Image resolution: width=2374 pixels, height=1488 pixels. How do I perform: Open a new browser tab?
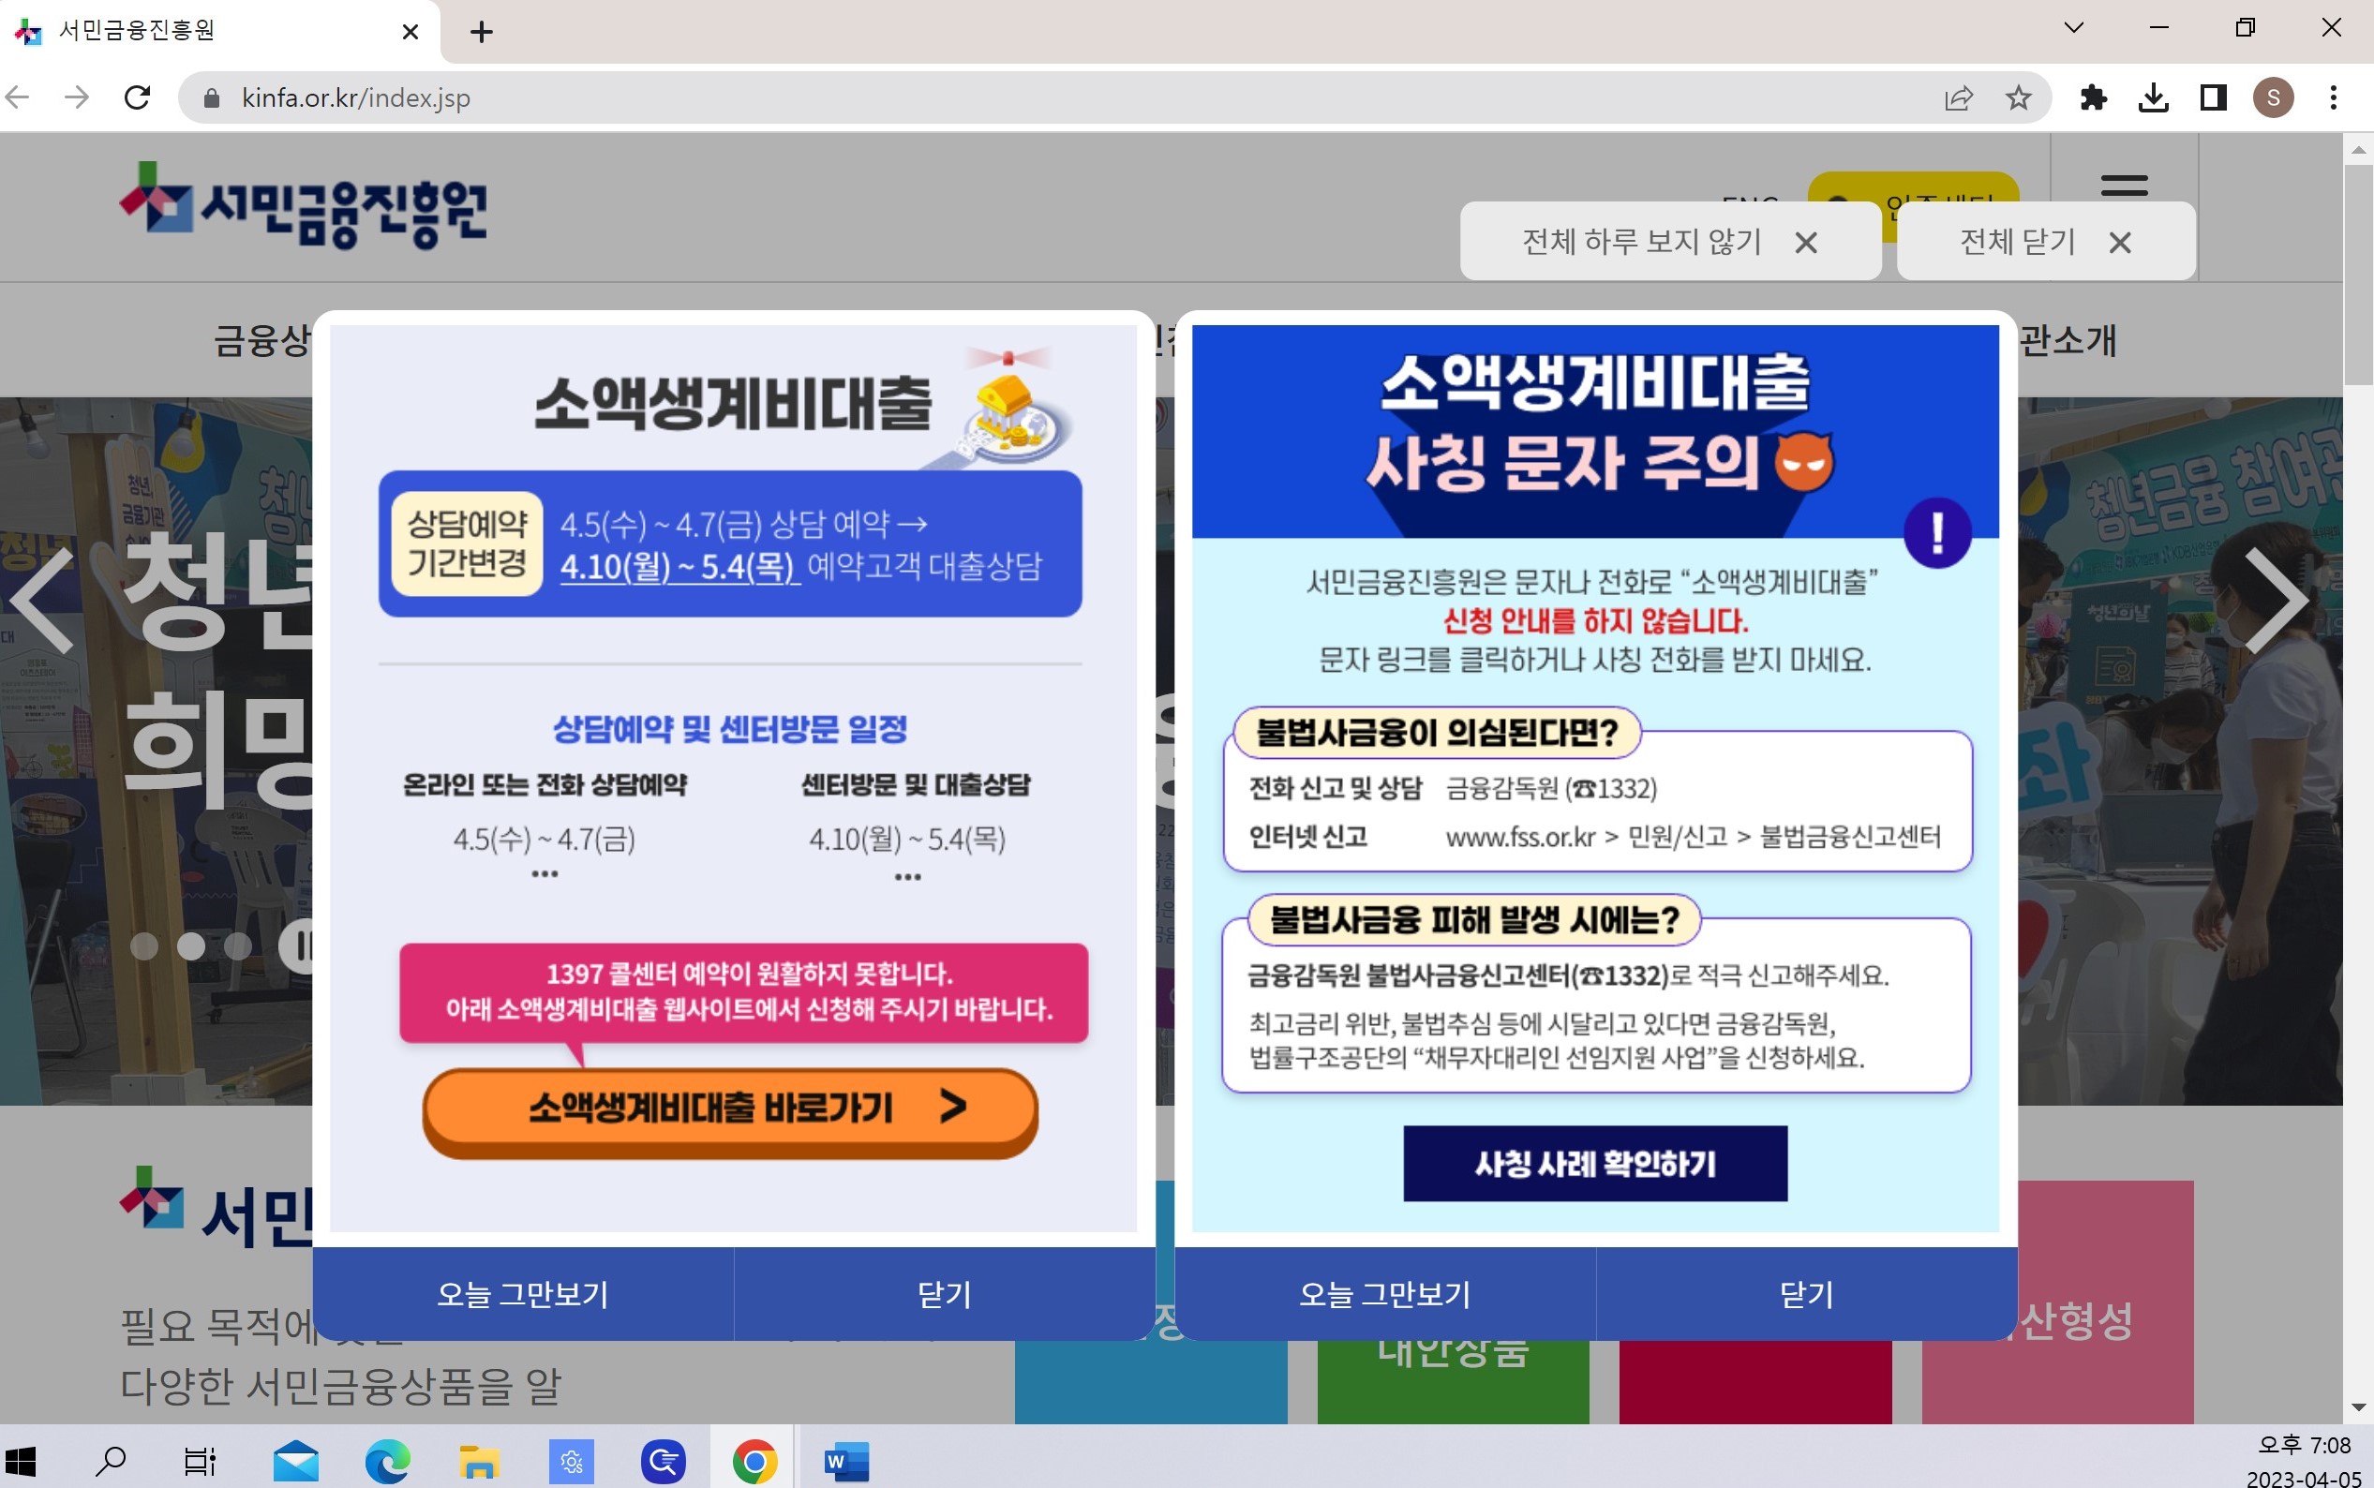coord(482,33)
